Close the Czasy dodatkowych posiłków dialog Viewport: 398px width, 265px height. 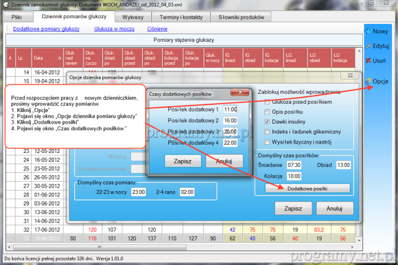click(x=237, y=94)
